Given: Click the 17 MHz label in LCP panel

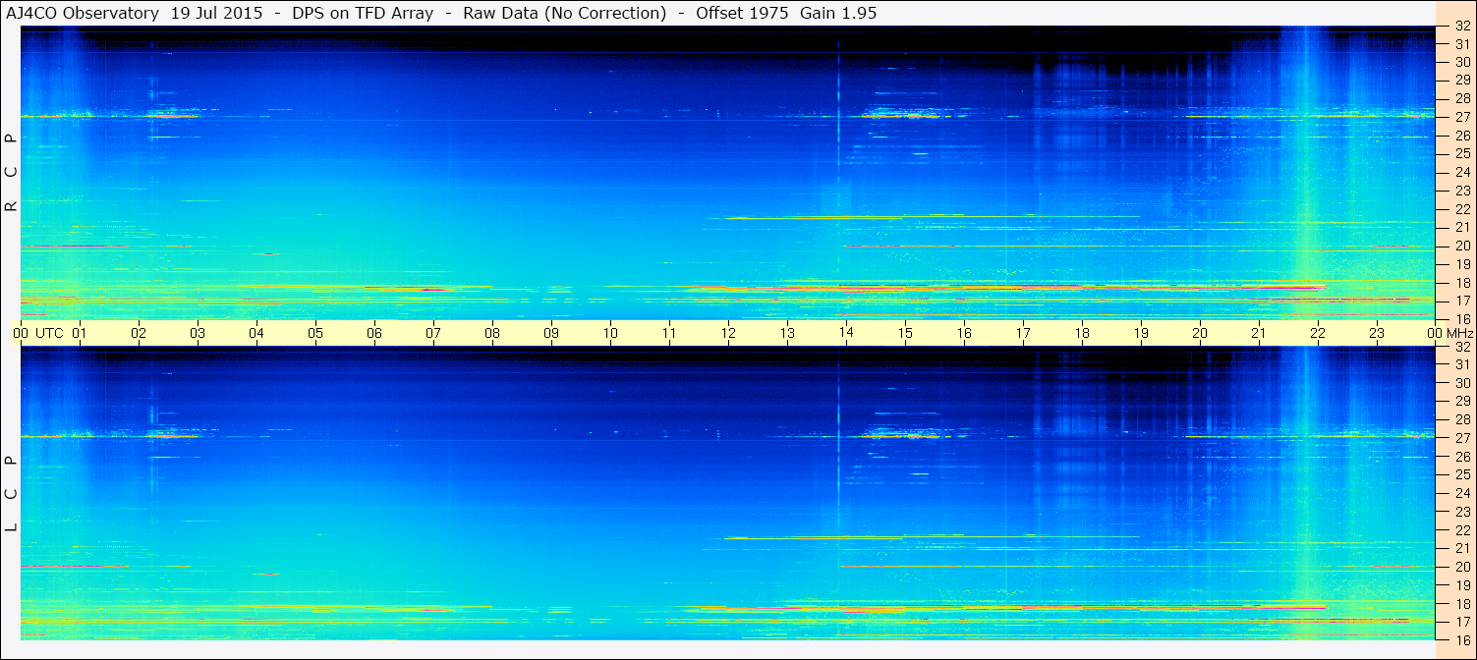Looking at the screenshot, I should coord(1461,622).
